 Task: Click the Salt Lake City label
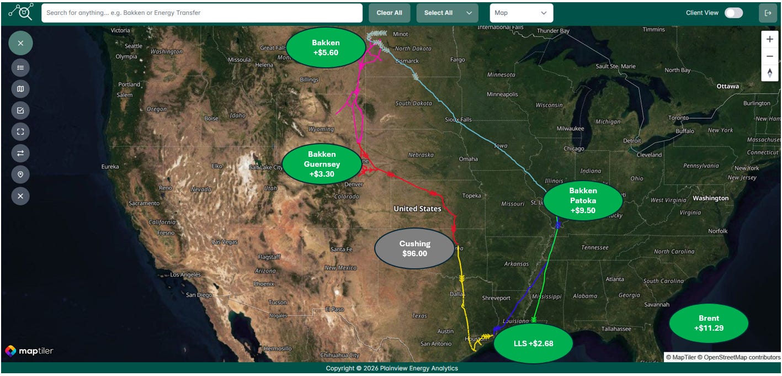pyautogui.click(x=265, y=167)
